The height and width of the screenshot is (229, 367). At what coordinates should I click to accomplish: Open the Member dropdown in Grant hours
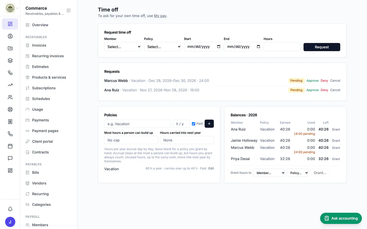269,173
